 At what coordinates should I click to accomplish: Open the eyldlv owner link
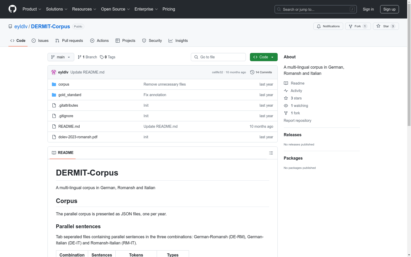click(21, 26)
